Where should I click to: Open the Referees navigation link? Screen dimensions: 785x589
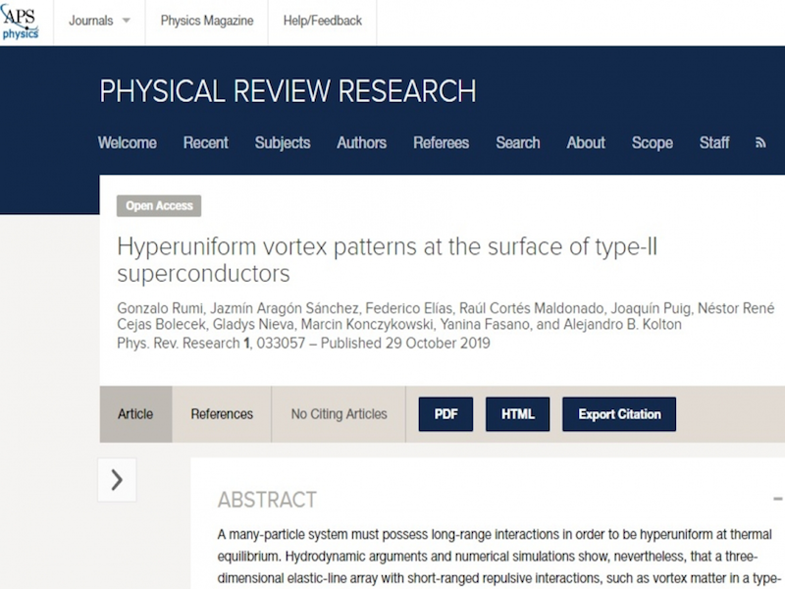[441, 142]
